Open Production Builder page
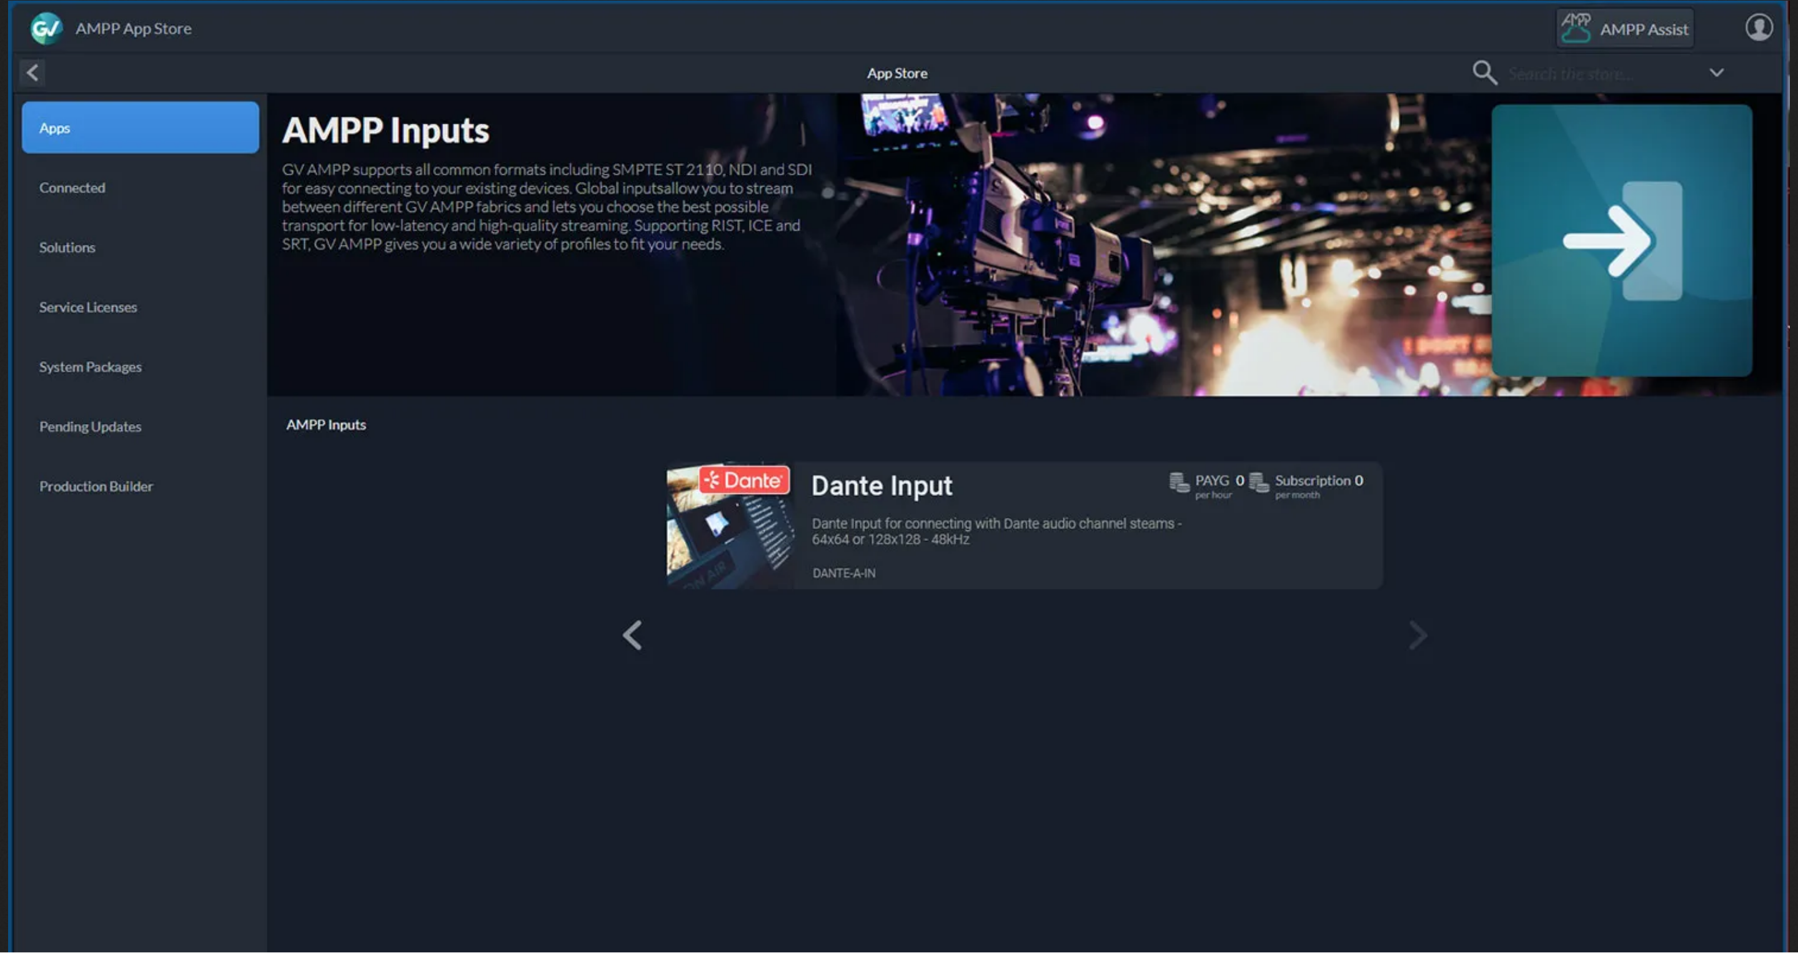 [x=96, y=486]
